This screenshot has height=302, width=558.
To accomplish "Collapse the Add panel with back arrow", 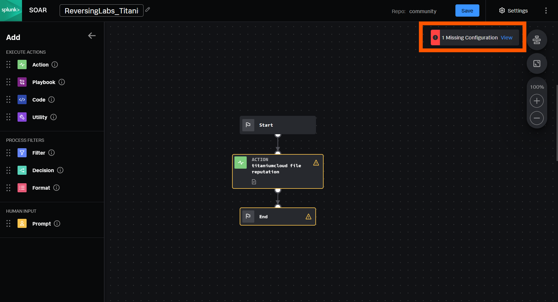I will point(92,36).
